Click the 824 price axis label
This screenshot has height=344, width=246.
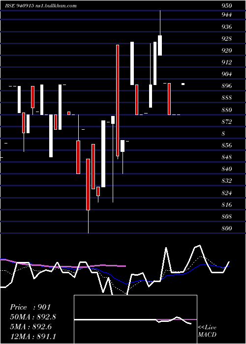point(227,193)
